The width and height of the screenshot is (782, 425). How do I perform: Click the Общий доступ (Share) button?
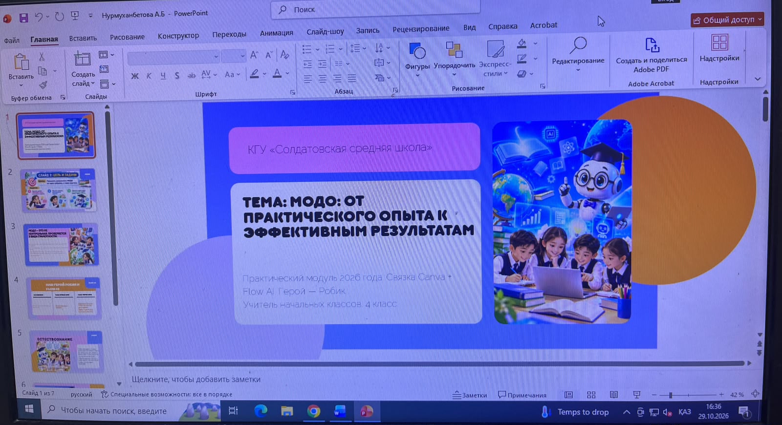[x=727, y=20]
